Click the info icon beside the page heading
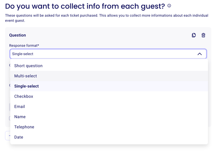This screenshot has width=217, height=154. [x=169, y=6]
